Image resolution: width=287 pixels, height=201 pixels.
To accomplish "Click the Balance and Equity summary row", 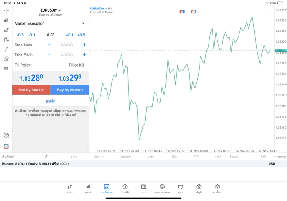I will pyautogui.click(x=143, y=164).
